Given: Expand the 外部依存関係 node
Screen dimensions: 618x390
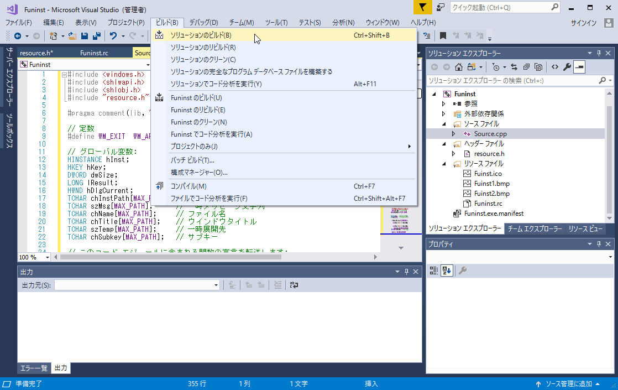Looking at the screenshot, I should pos(444,113).
